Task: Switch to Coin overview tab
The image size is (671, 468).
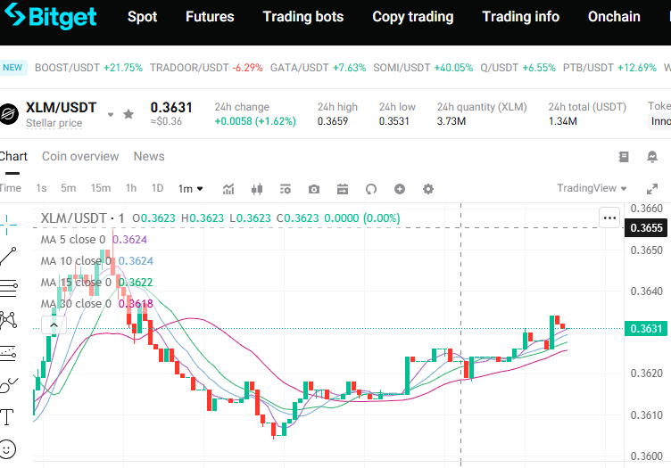Action: (x=80, y=156)
